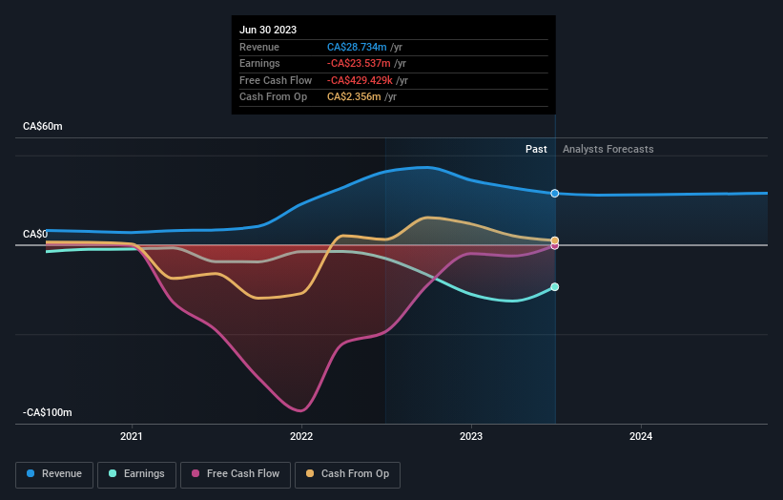This screenshot has height=500, width=783.
Task: Click the Free Cash Flow label in tooltip
Action: [x=276, y=80]
